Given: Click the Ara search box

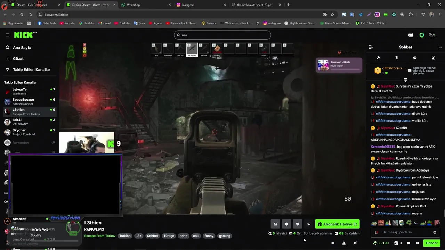Looking at the screenshot, I should pos(222,35).
